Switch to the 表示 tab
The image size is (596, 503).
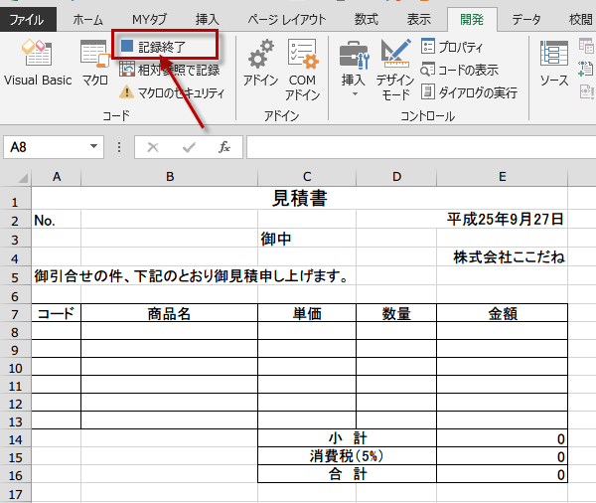tap(419, 20)
